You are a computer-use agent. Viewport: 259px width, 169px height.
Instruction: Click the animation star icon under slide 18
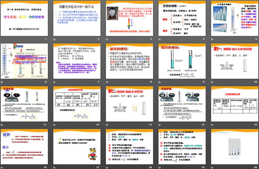(x=107, y=167)
